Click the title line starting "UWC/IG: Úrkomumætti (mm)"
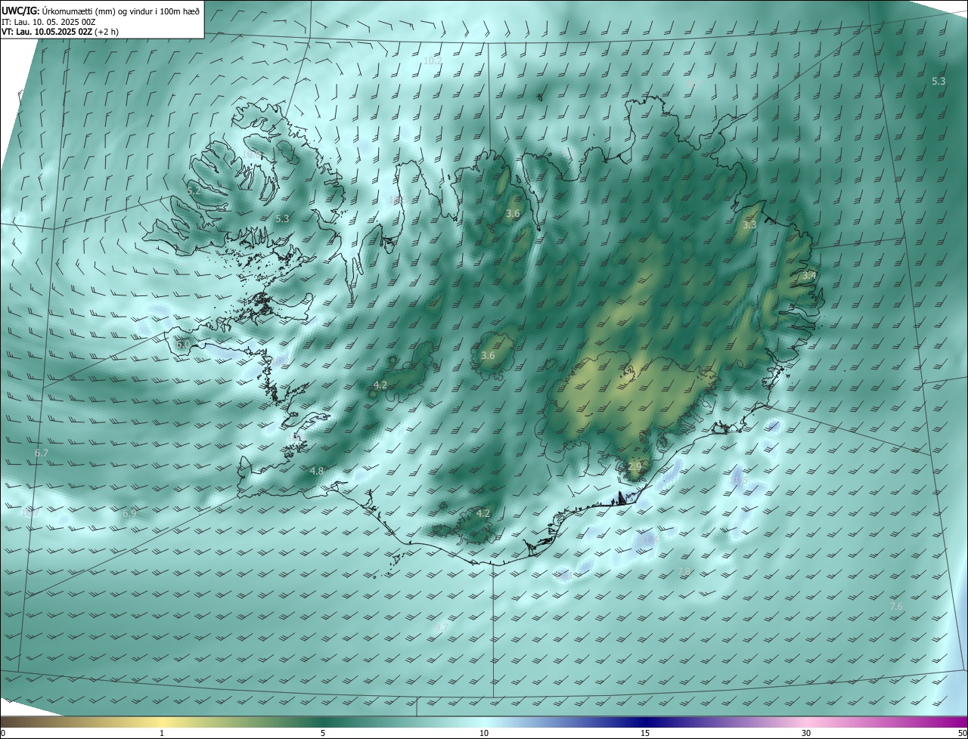This screenshot has height=739, width=968. coord(101,11)
